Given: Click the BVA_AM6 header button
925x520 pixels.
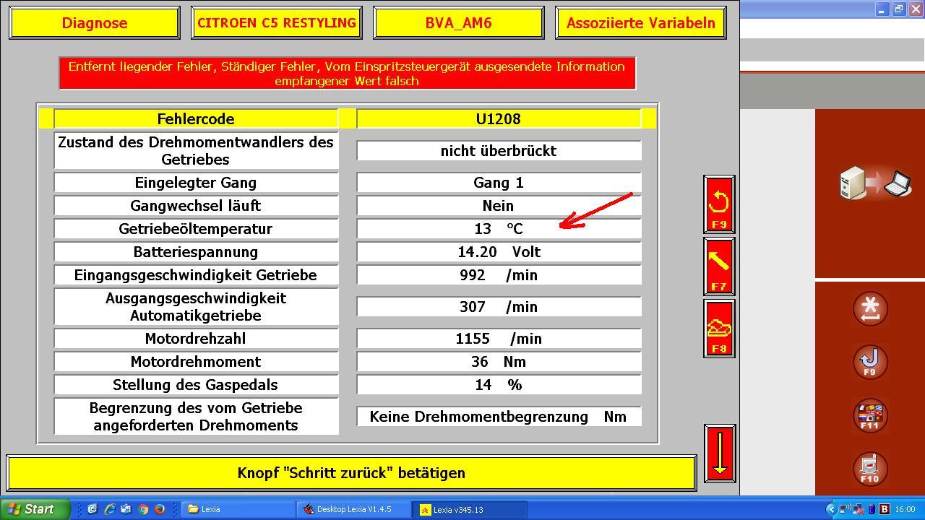Looking at the screenshot, I should click(458, 22).
